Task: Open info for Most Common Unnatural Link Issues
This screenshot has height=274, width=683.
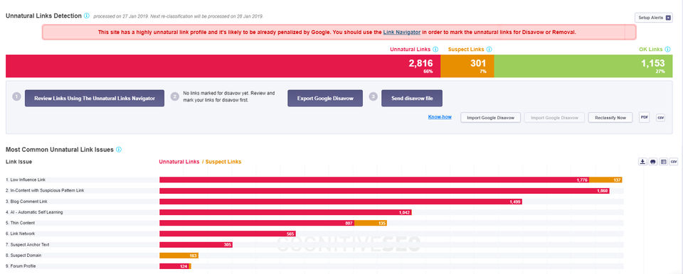Action: [119, 150]
